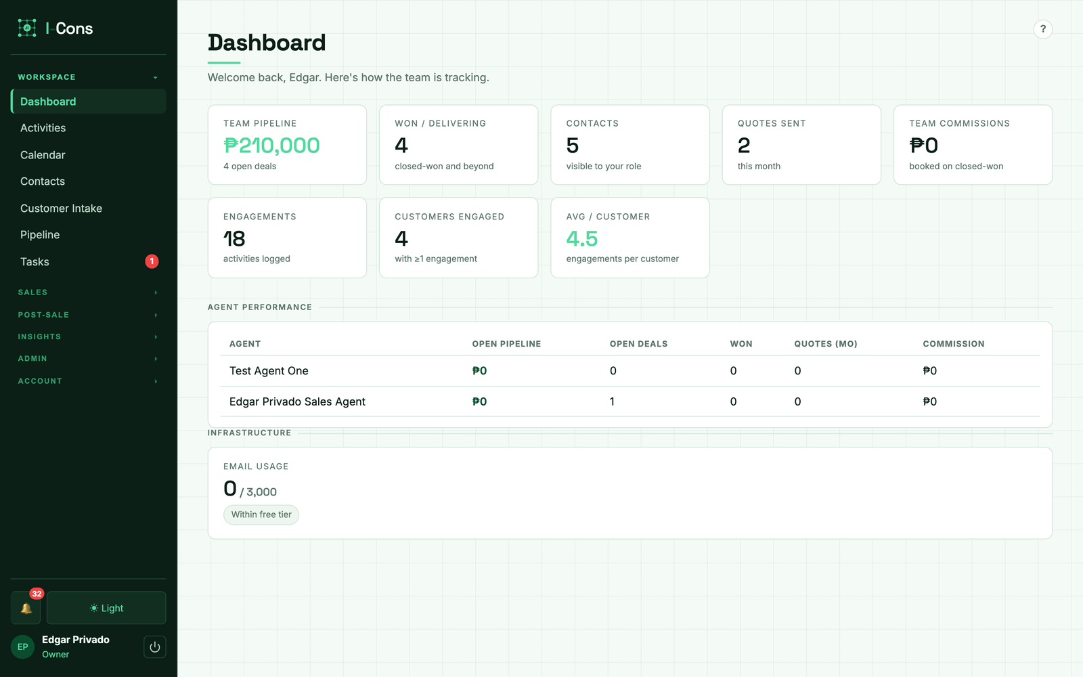This screenshot has width=1083, height=677.
Task: Click the Commission column header
Action: [954, 344]
